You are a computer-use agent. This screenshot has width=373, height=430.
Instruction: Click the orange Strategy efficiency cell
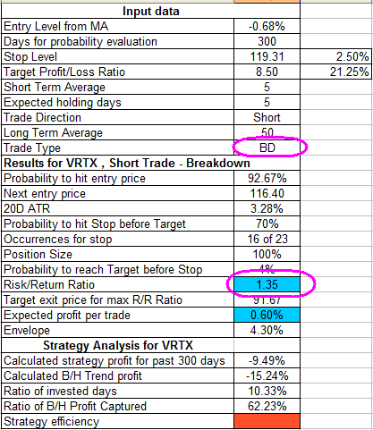click(267, 421)
